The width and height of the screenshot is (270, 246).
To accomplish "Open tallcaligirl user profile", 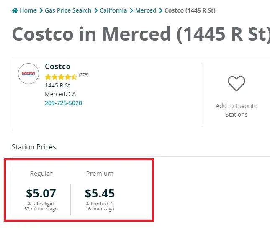I will (43, 204).
